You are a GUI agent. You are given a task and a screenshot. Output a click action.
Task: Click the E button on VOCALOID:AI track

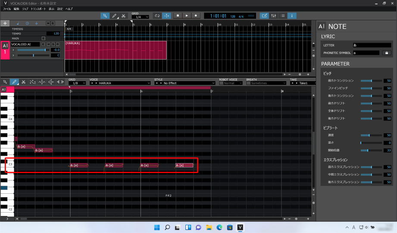pyautogui.click(x=43, y=44)
